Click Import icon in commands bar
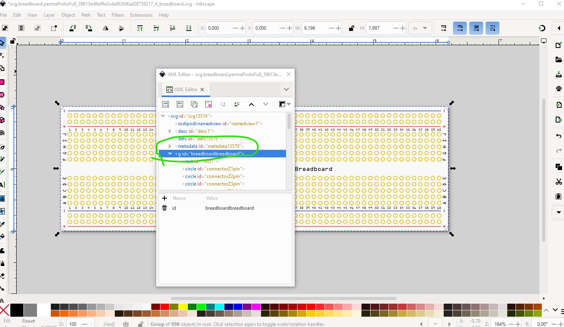Image resolution: width=564 pixels, height=327 pixels. (558, 105)
